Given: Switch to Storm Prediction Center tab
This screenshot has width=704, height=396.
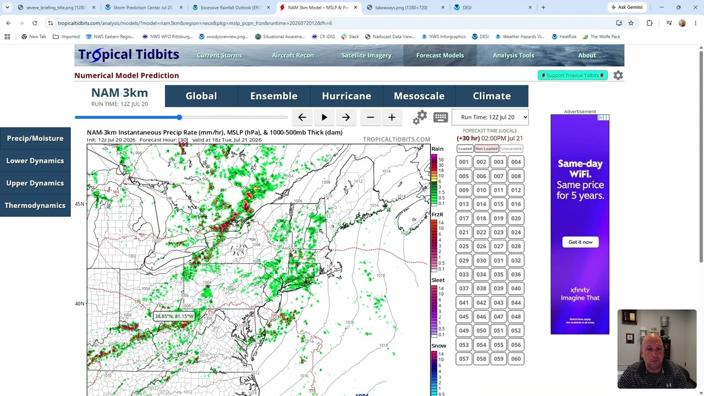Looking at the screenshot, I should coord(143,7).
